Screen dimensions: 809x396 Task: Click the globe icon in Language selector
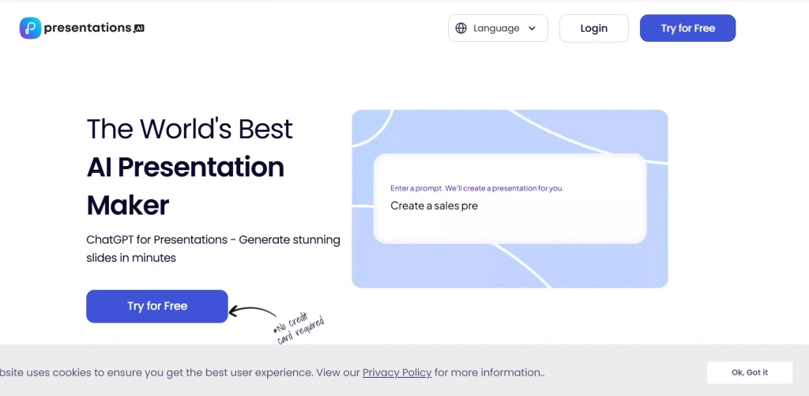point(461,28)
